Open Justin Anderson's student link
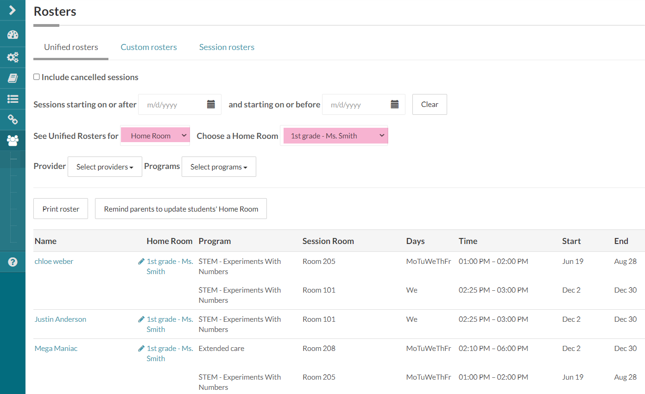The image size is (645, 394). 60,319
